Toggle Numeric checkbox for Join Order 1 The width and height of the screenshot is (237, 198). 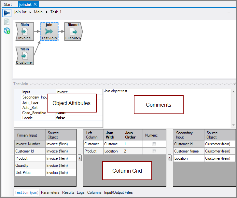154,144
